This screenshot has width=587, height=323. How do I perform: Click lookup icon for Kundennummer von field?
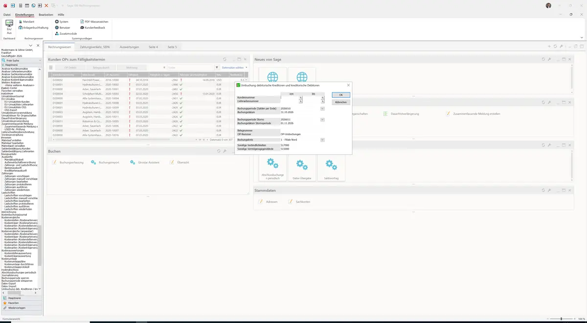coord(301,97)
